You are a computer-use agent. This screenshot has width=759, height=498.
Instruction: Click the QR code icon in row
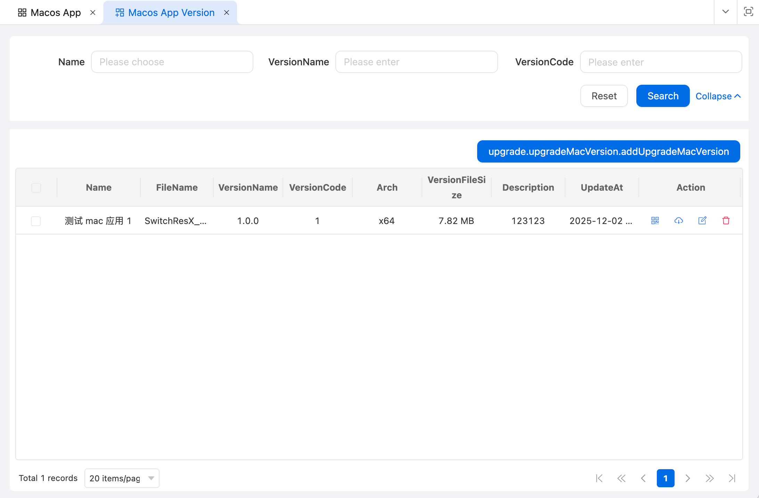(655, 221)
